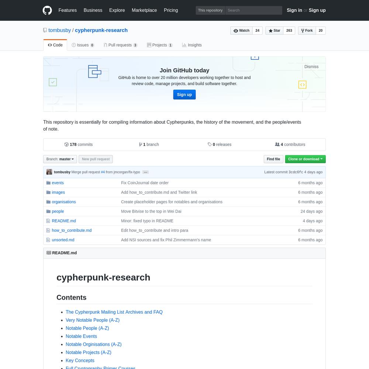The height and width of the screenshot is (369, 369).
Task: Open Features in the top navigation
Action: pos(68,10)
